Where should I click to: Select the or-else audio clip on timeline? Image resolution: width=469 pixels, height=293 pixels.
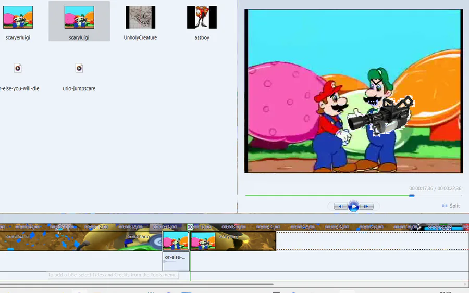176,261
